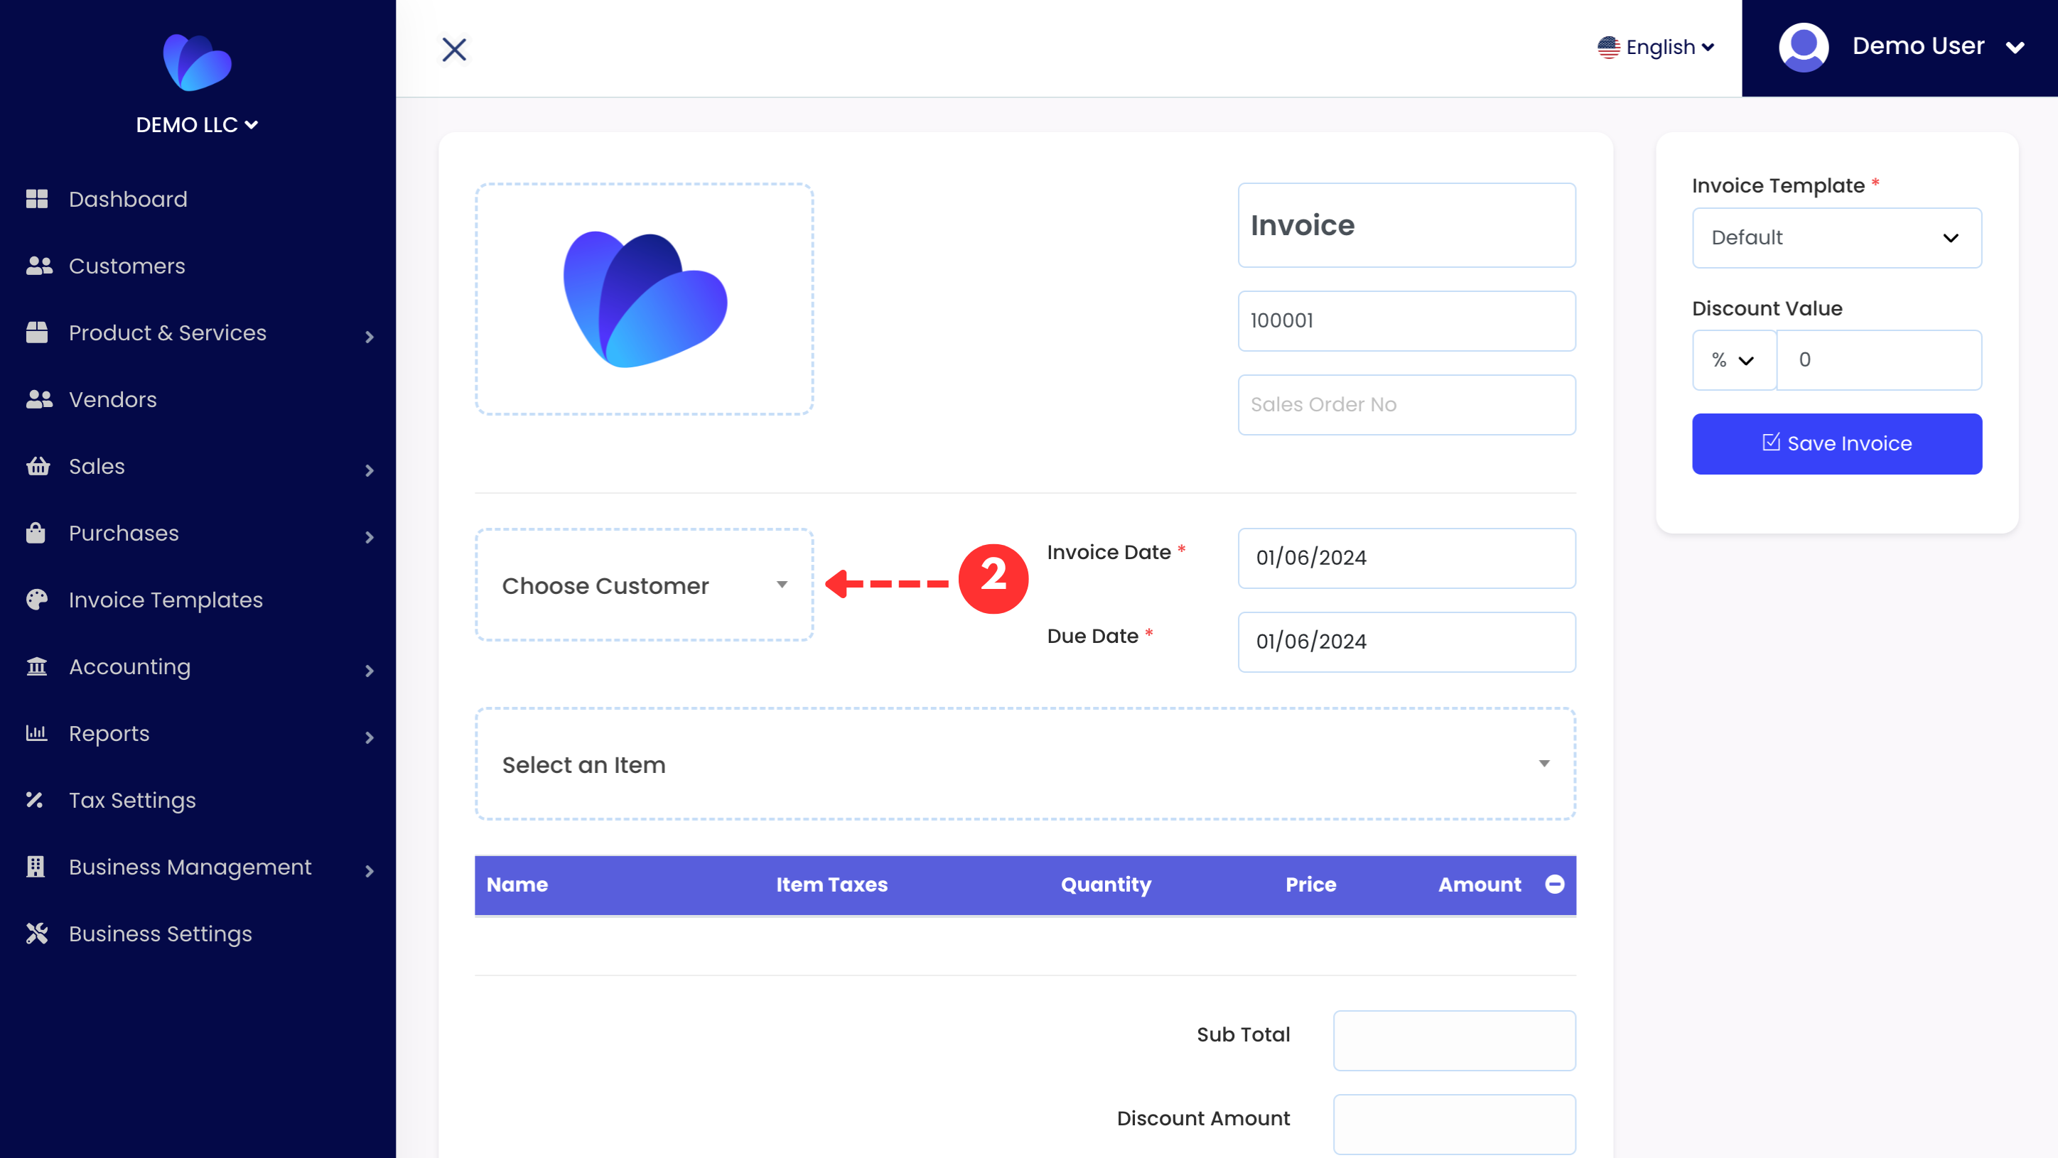Image resolution: width=2058 pixels, height=1158 pixels.
Task: Open the Invoice Template Default dropdown
Action: click(x=1836, y=238)
